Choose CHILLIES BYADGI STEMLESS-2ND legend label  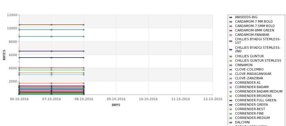click(x=258, y=49)
